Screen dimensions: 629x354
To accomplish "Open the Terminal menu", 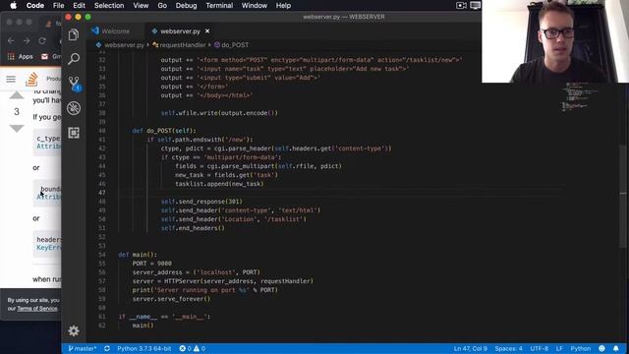I will click(219, 5).
